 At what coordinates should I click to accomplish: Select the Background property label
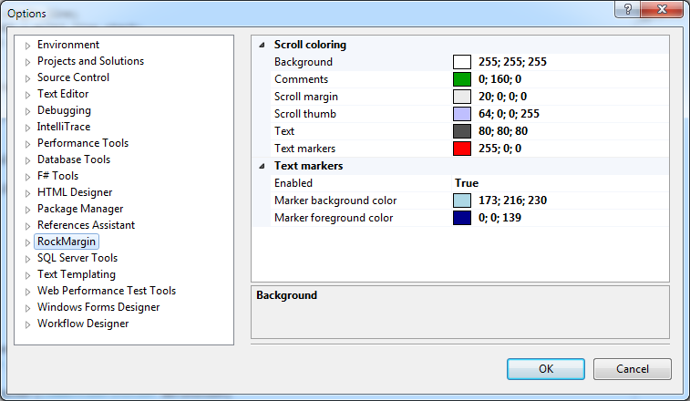[304, 62]
